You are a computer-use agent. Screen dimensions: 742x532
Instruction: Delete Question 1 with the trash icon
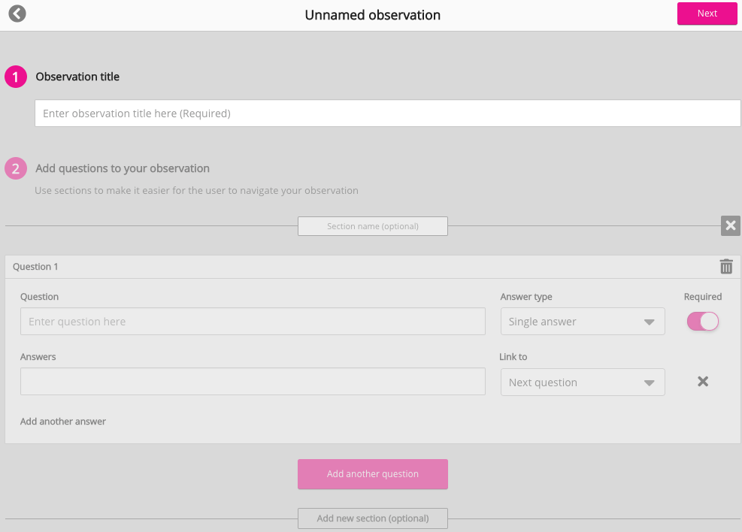coord(725,267)
